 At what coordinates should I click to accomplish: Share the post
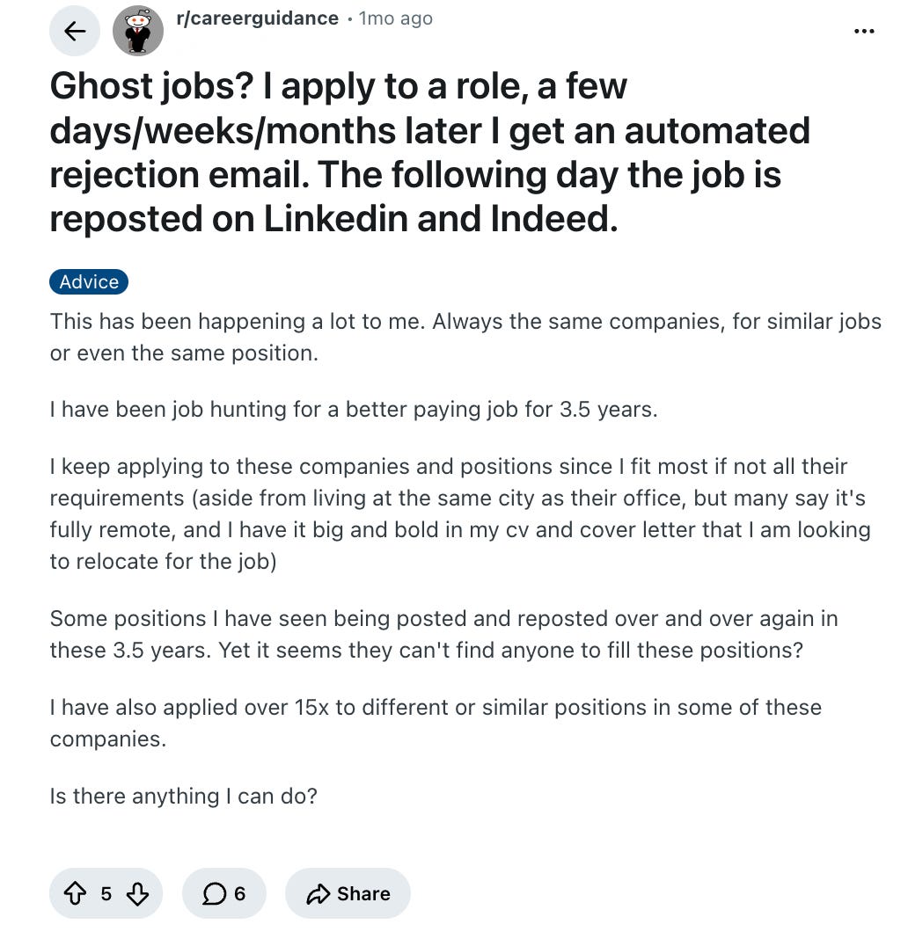click(x=348, y=893)
